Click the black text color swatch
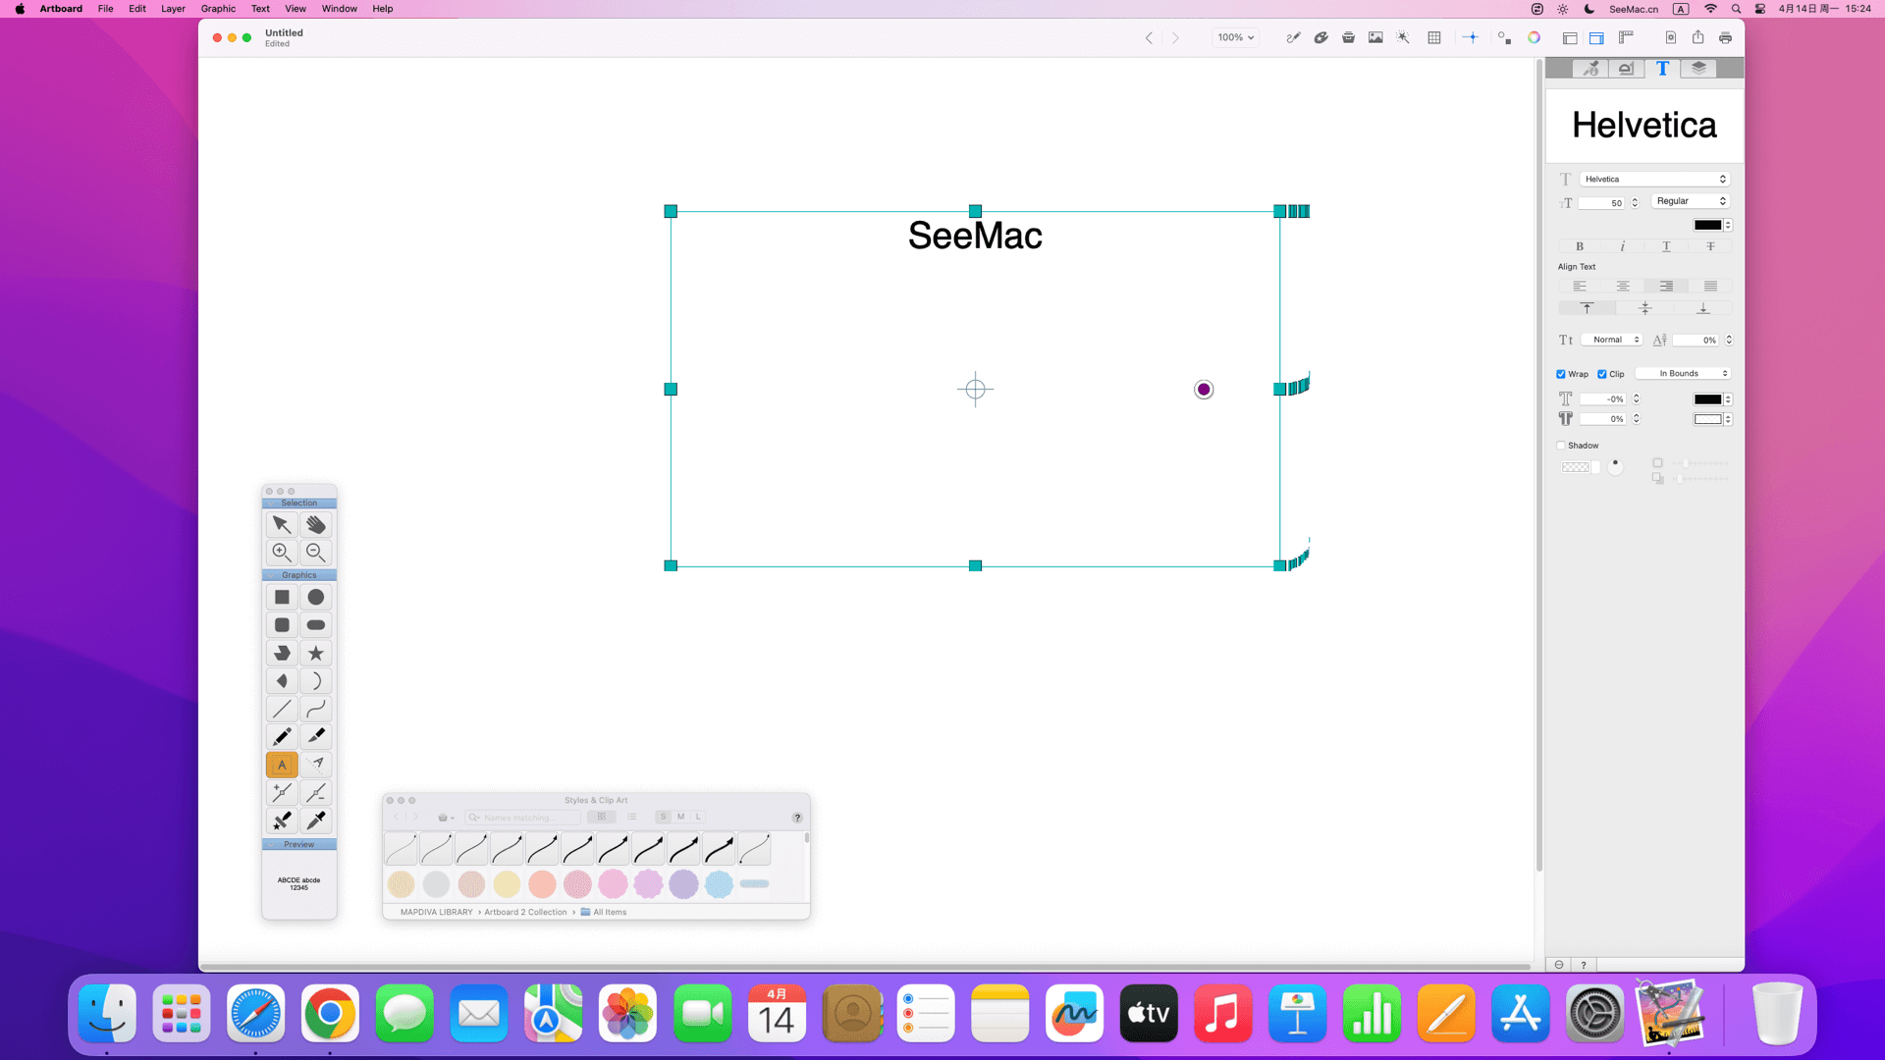The image size is (1885, 1060). (x=1707, y=225)
